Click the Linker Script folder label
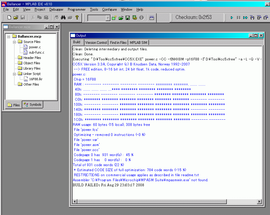This screenshot has width=270, height=215. [x=32, y=74]
